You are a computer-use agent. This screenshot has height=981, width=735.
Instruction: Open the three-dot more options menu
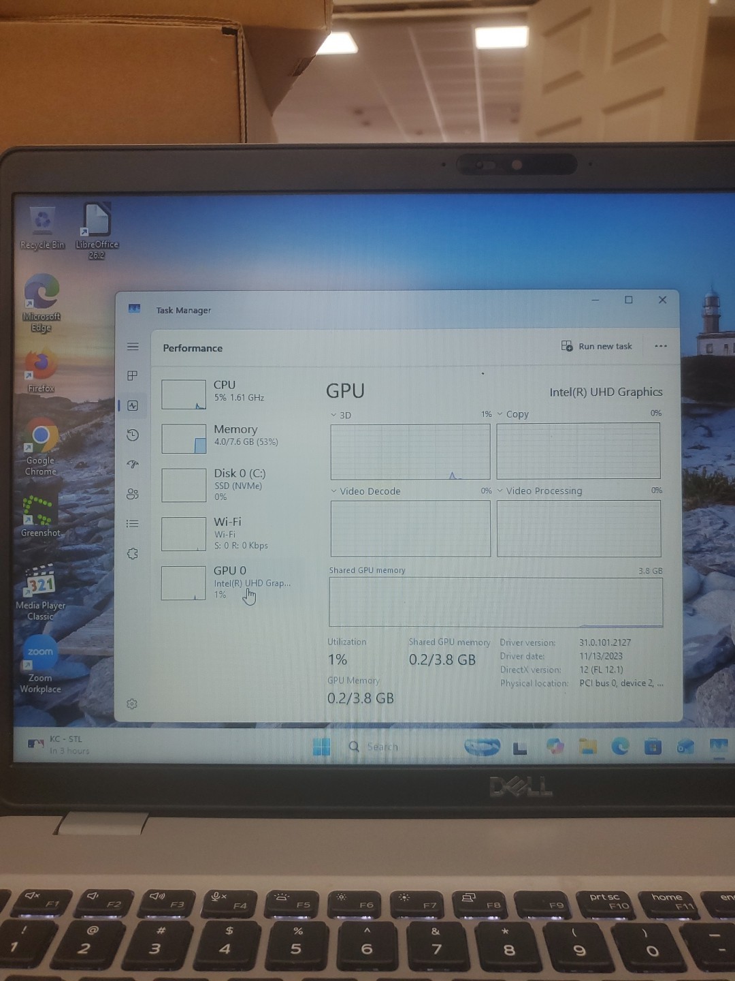point(661,346)
